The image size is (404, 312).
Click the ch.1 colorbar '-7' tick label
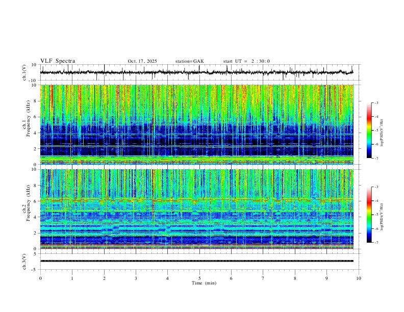click(x=376, y=158)
